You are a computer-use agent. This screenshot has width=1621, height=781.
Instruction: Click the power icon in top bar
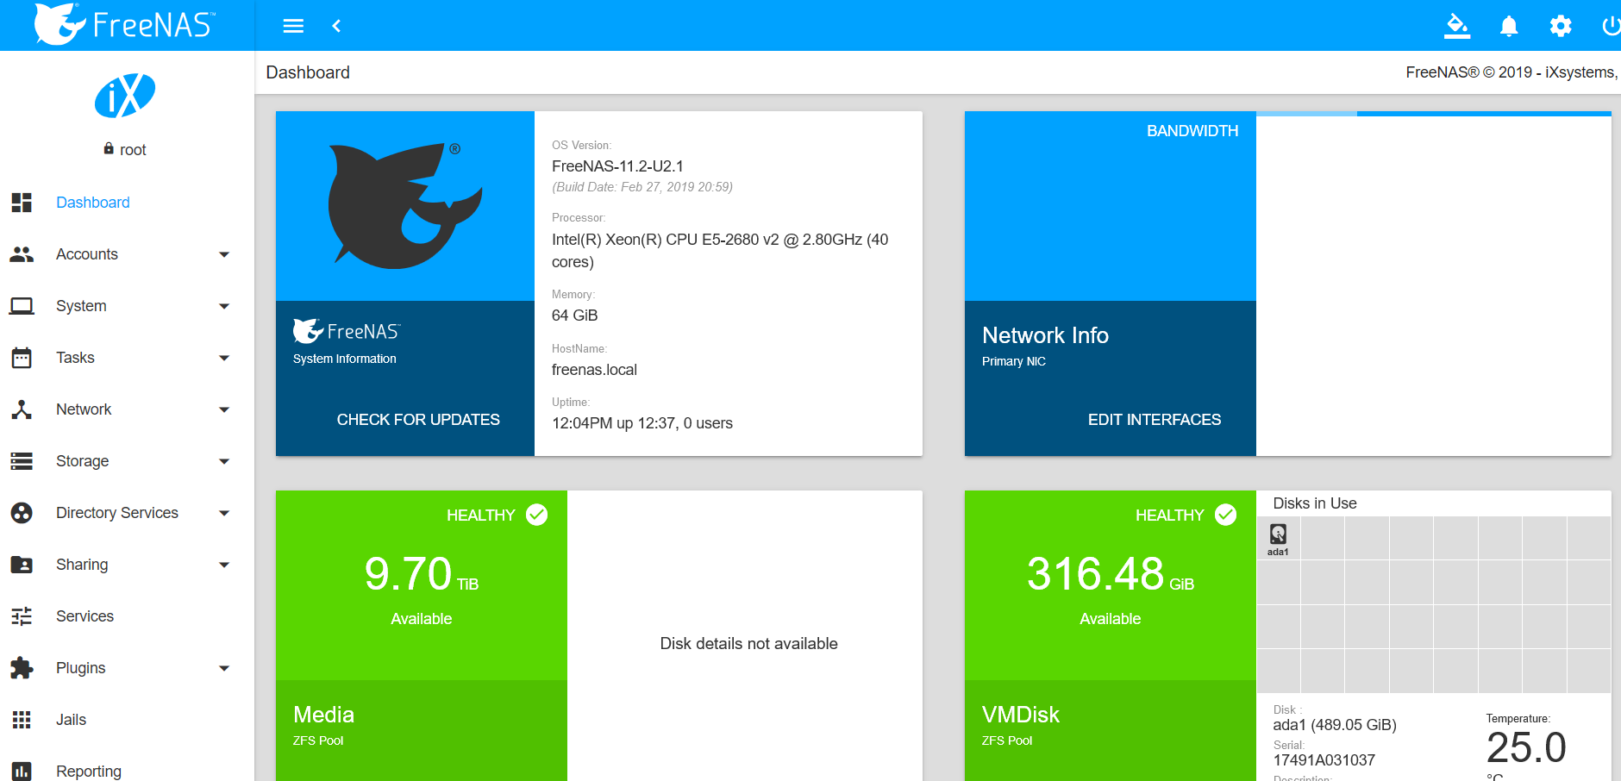click(1611, 26)
